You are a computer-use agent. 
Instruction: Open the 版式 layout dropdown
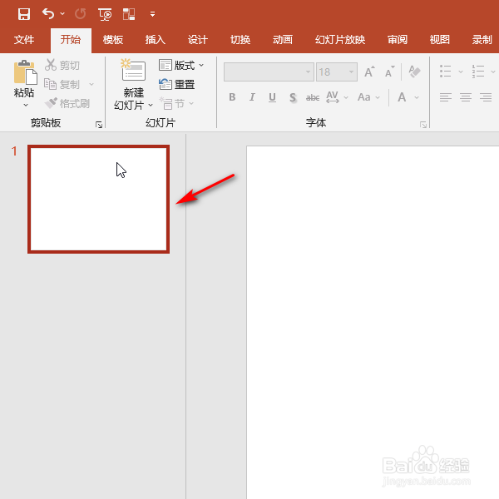pyautogui.click(x=181, y=65)
